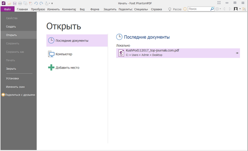Switch to the Защитить ribbon tab

click(110, 9)
